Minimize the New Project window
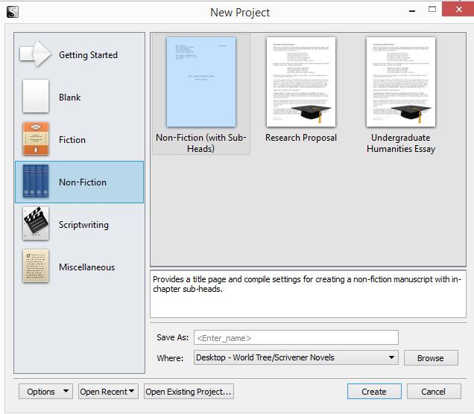 [412, 10]
